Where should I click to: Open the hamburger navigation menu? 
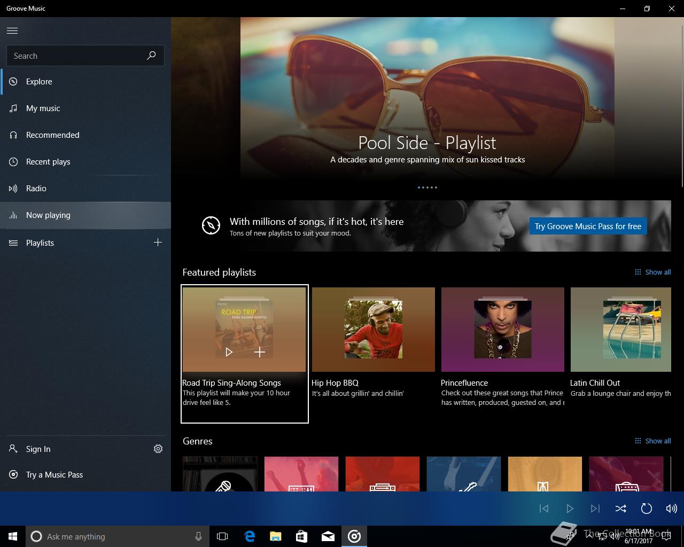point(12,30)
